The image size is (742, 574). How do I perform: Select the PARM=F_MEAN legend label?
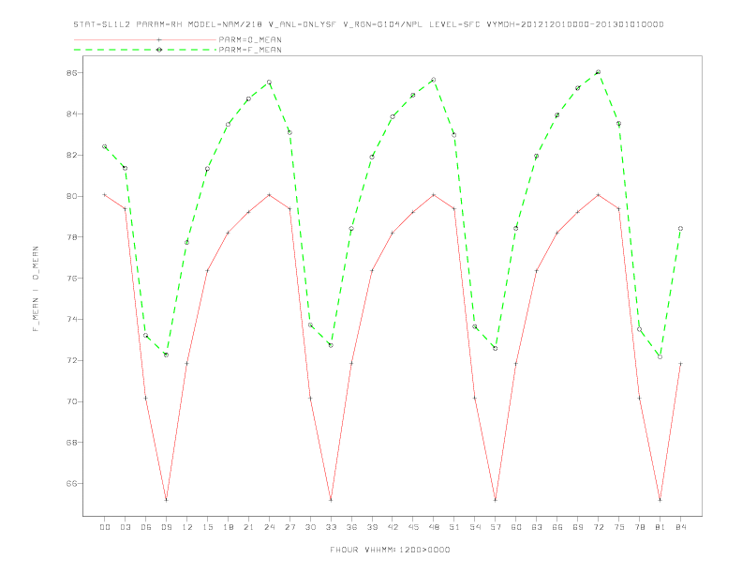point(250,50)
